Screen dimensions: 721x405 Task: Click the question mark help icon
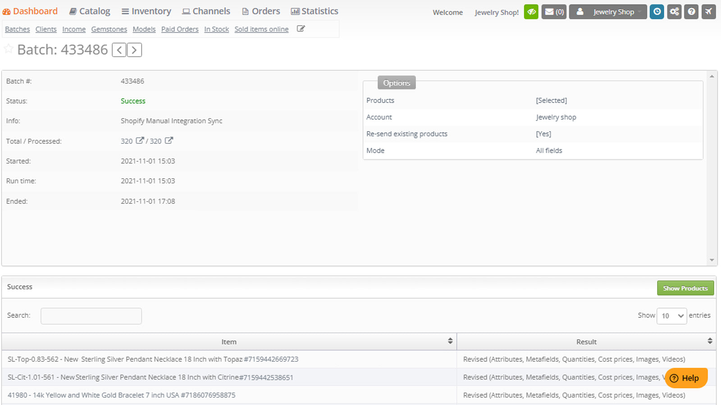point(691,12)
